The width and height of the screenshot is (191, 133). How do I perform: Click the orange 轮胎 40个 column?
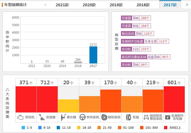pyautogui.click(x=132, y=104)
